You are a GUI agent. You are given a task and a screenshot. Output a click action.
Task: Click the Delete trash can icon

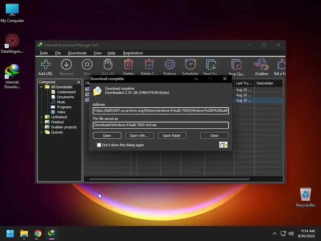pos(128,67)
